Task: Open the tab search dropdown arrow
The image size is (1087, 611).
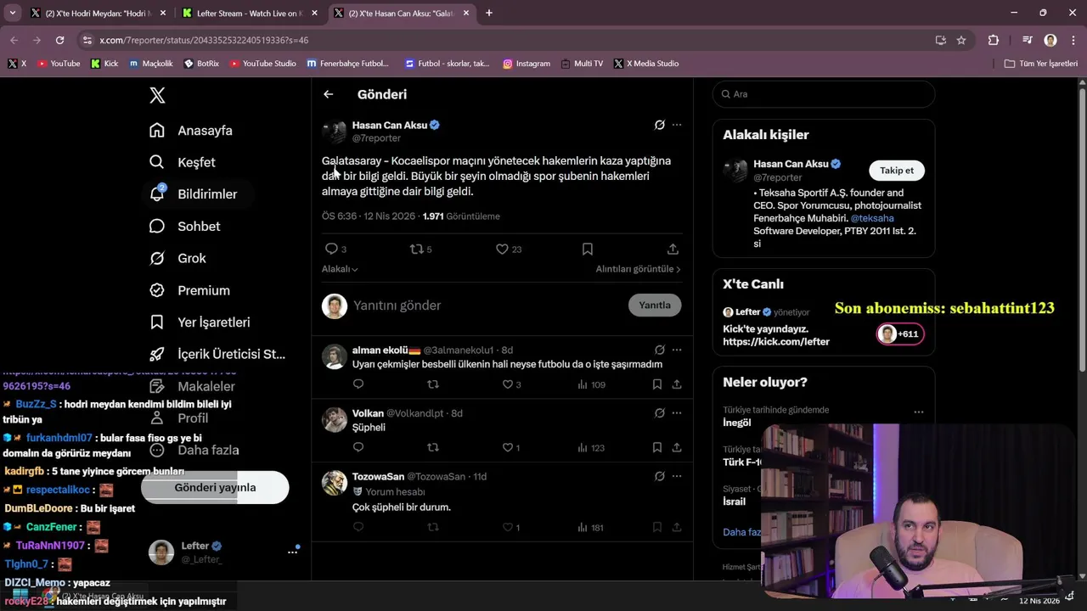Action: [12, 14]
